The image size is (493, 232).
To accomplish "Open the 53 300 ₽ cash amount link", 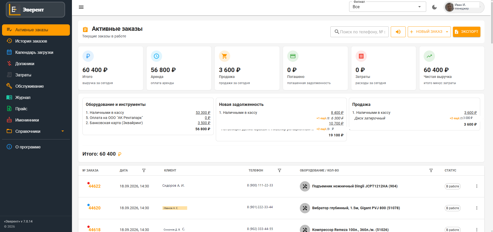I will 203,113.
